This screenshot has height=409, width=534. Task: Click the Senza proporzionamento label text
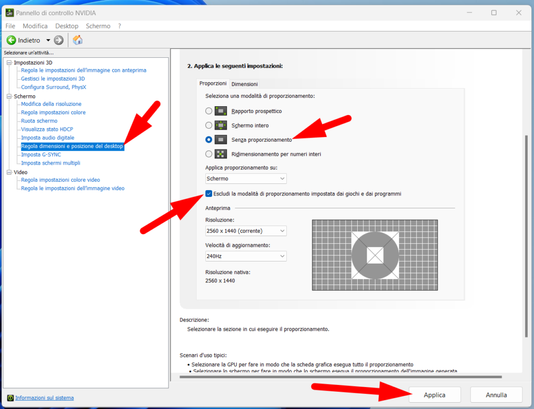coord(262,140)
